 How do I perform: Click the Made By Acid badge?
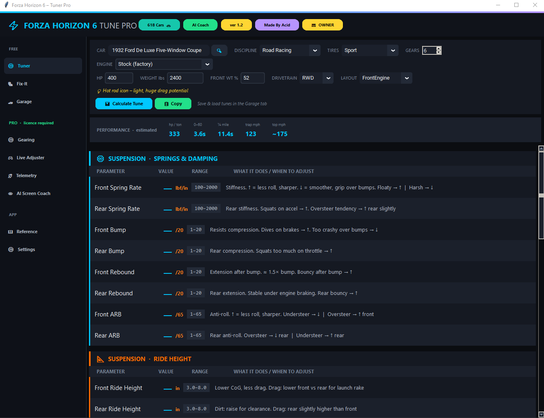coord(277,25)
